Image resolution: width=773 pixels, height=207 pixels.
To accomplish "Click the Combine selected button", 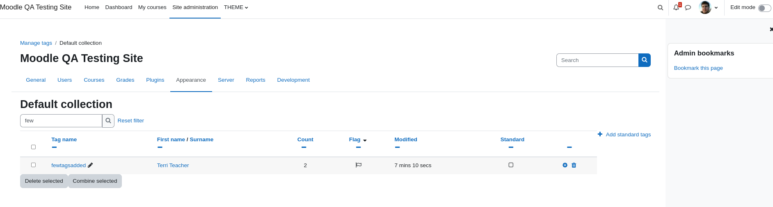I will pyautogui.click(x=95, y=181).
